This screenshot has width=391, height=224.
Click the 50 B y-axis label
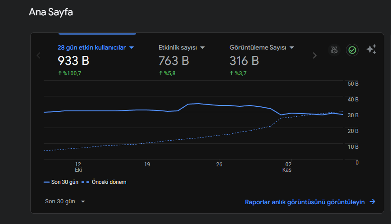coord(353,84)
